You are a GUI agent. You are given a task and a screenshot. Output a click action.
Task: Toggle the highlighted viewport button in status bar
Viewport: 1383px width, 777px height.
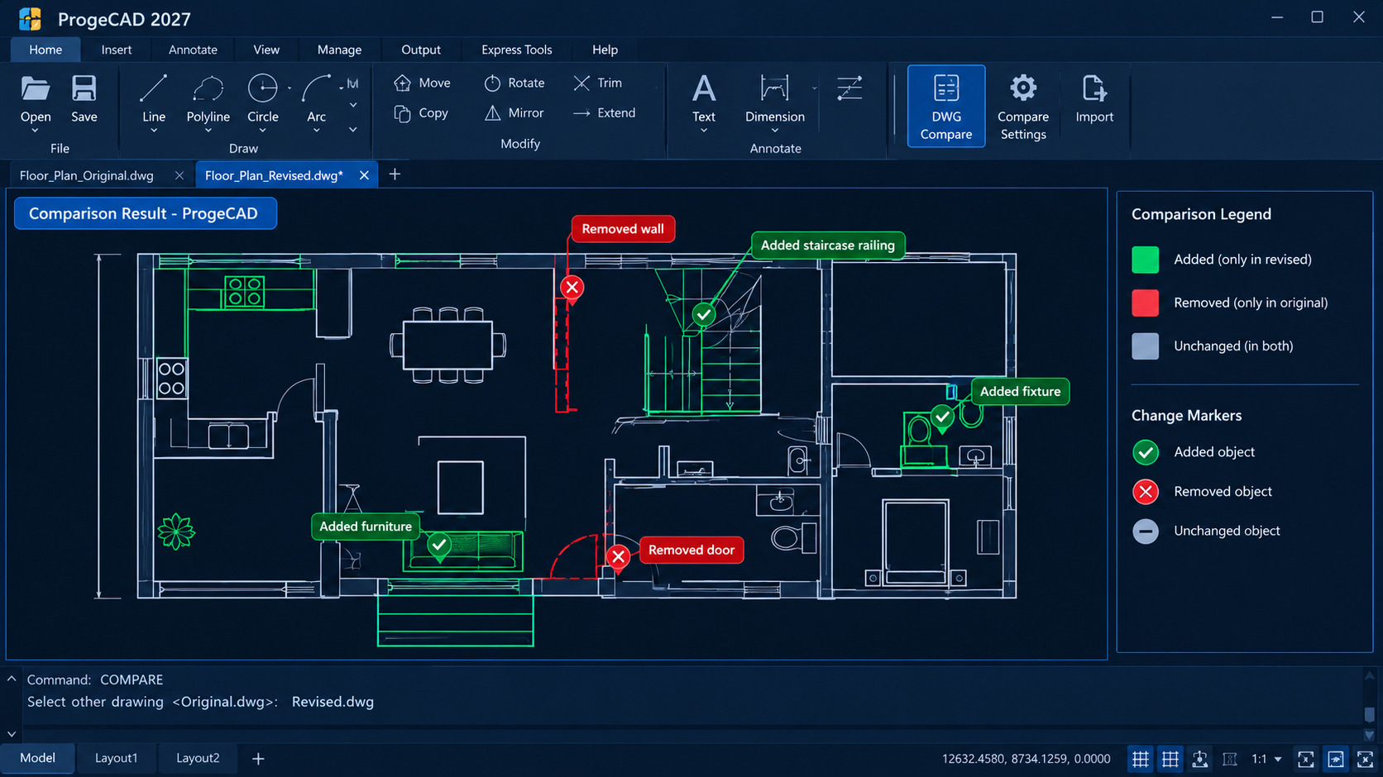[1336, 759]
